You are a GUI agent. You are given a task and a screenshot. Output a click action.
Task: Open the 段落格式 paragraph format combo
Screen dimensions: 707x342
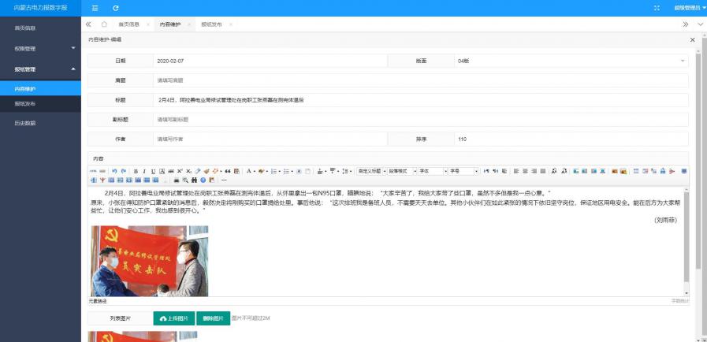pyautogui.click(x=401, y=171)
